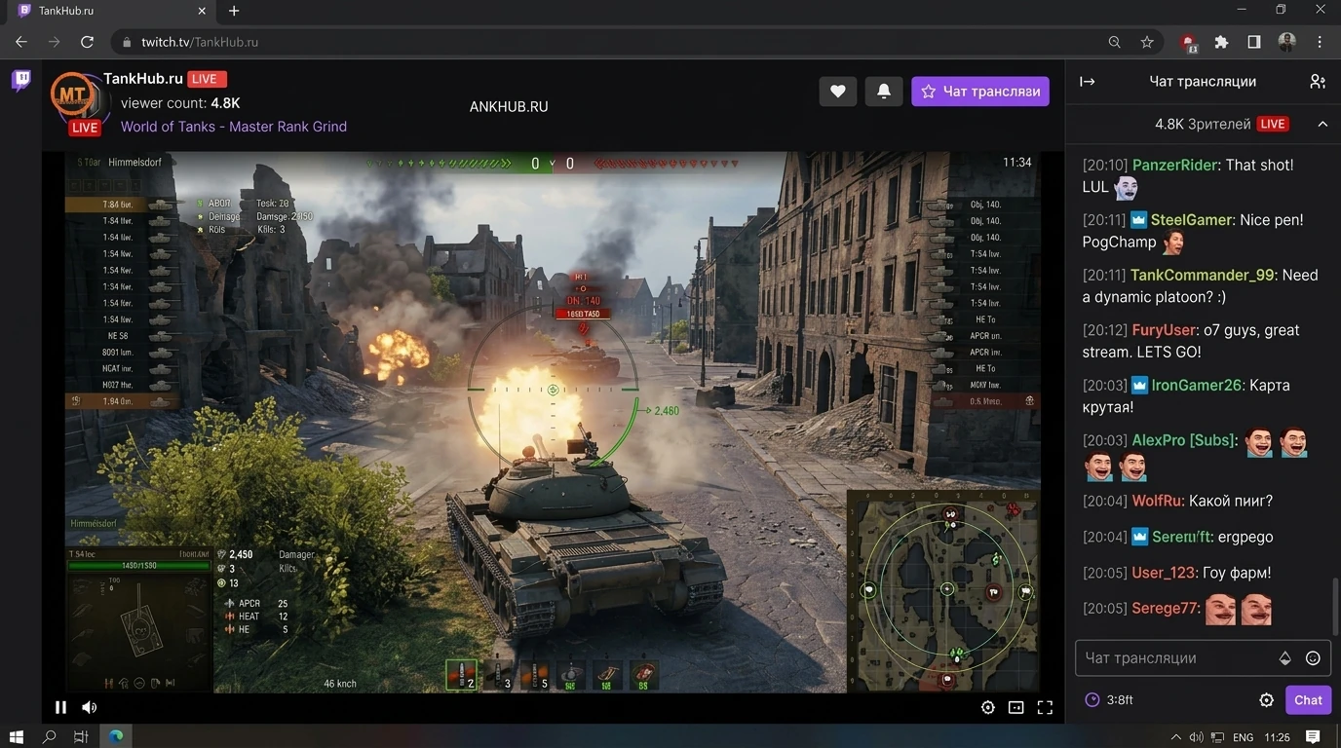Open the emote picker smiley icon
Screen dimensions: 1341x748
tap(1313, 658)
